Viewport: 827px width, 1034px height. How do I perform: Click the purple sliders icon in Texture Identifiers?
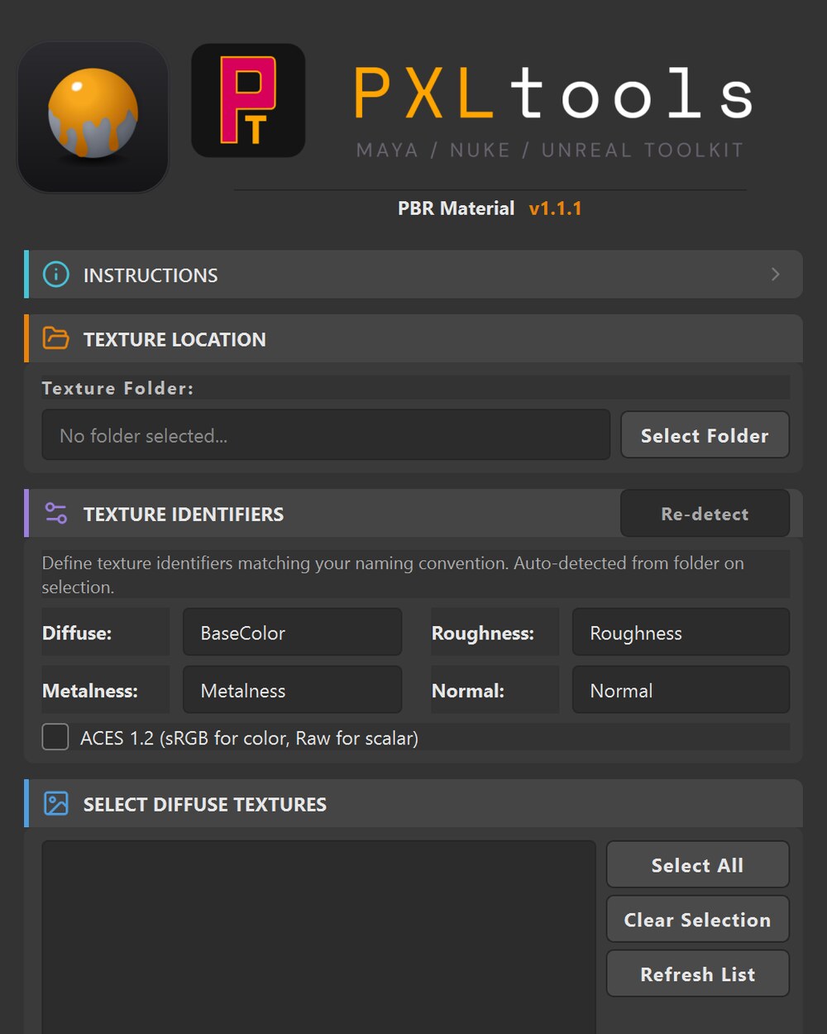coord(56,513)
